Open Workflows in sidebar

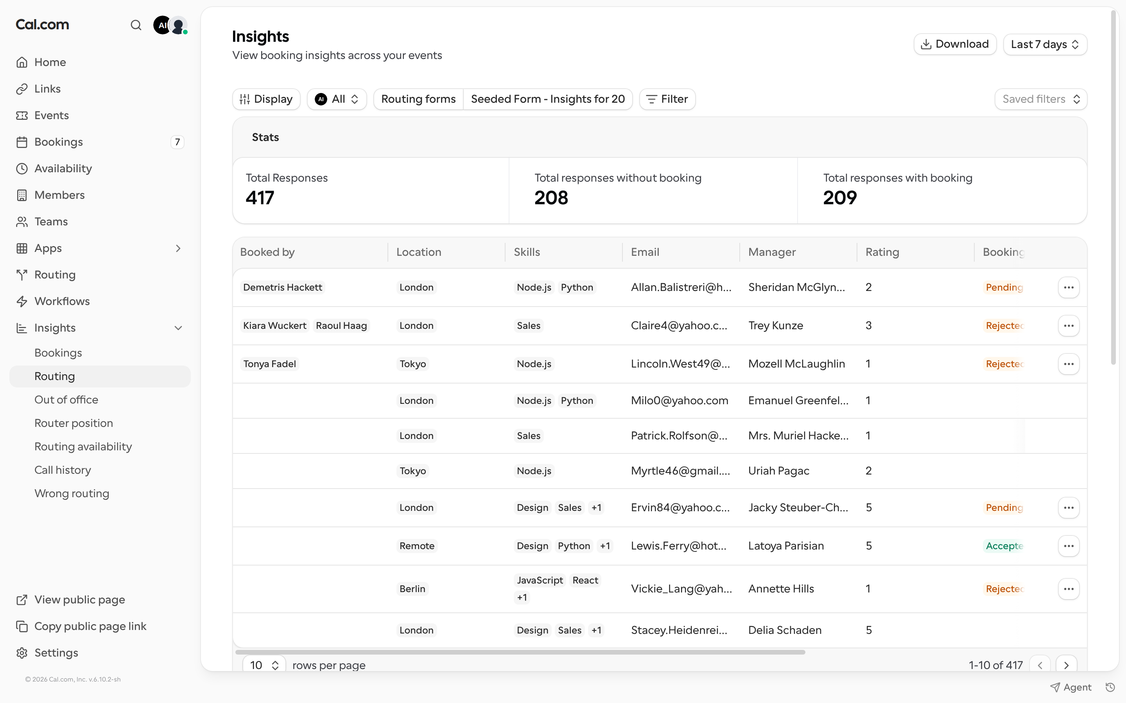pyautogui.click(x=100, y=301)
